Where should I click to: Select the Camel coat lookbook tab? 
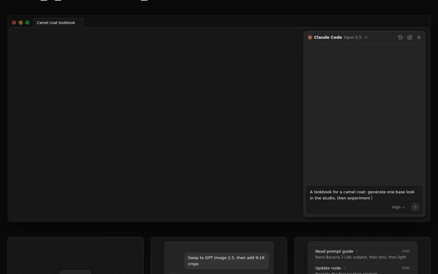tap(58, 23)
